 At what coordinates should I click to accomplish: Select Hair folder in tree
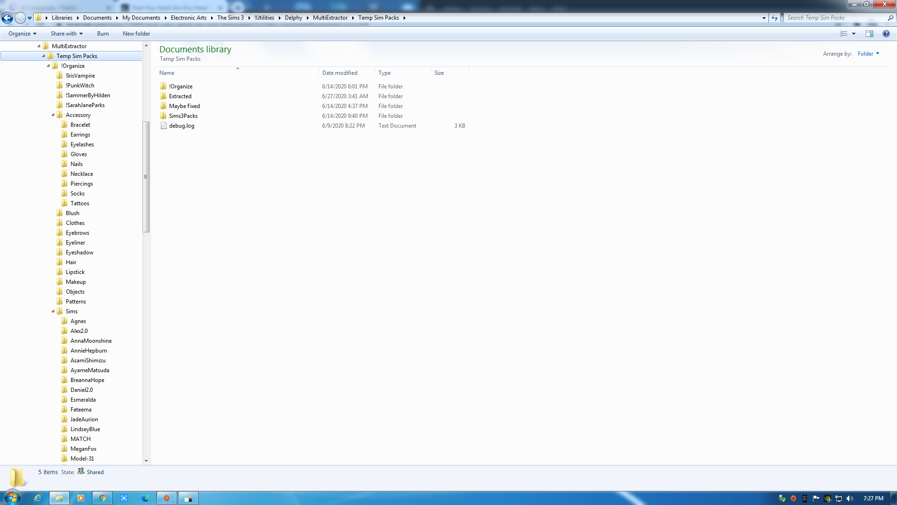click(x=71, y=262)
